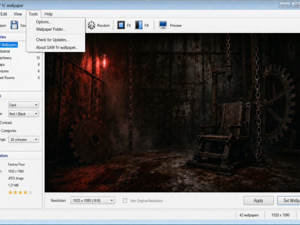Click the Random dice icon

91,25
